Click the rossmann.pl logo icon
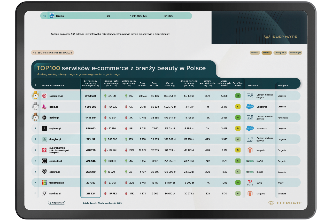The height and width of the screenshot is (221, 332). click(x=44, y=96)
